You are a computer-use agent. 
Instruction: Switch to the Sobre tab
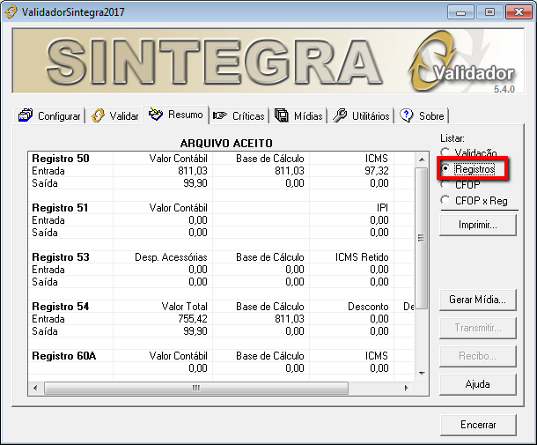click(423, 116)
